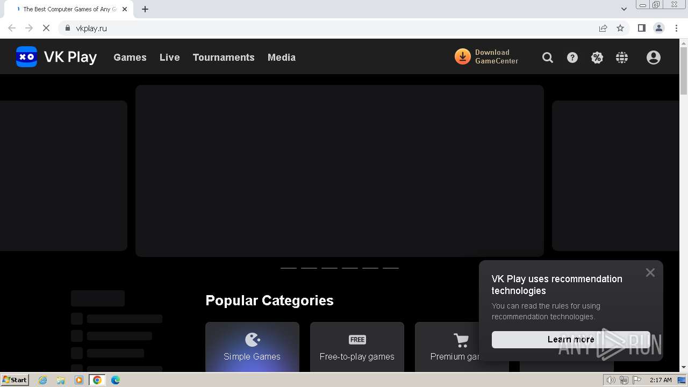Open the Games menu

pyautogui.click(x=130, y=57)
